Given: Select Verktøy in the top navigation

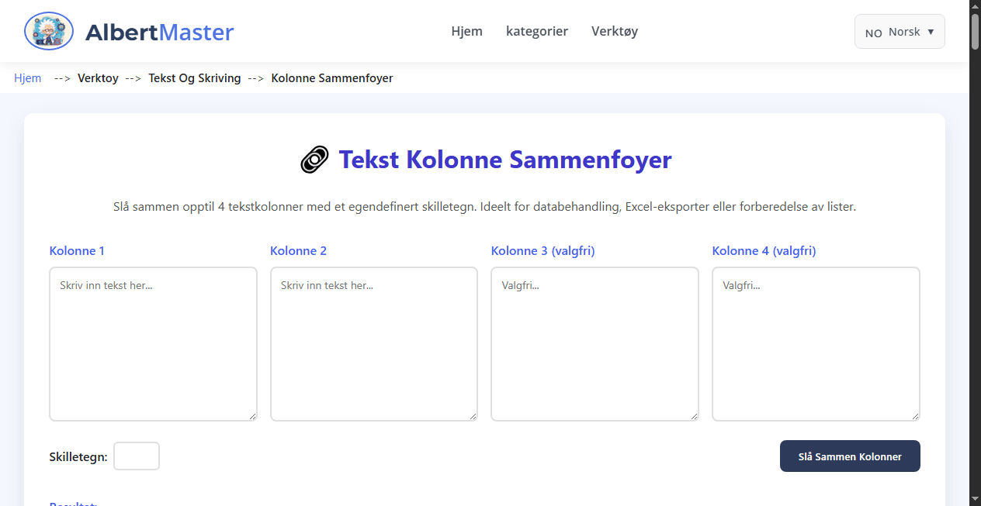Looking at the screenshot, I should [x=614, y=31].
